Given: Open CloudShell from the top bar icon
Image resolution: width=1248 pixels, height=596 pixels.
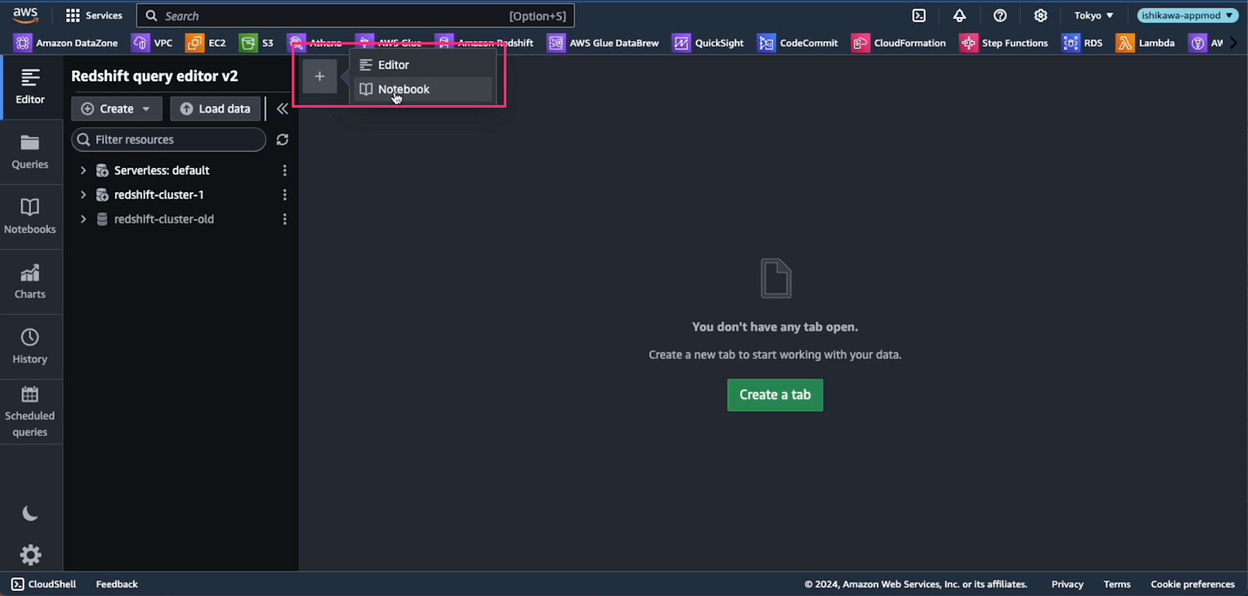Looking at the screenshot, I should 919,16.
